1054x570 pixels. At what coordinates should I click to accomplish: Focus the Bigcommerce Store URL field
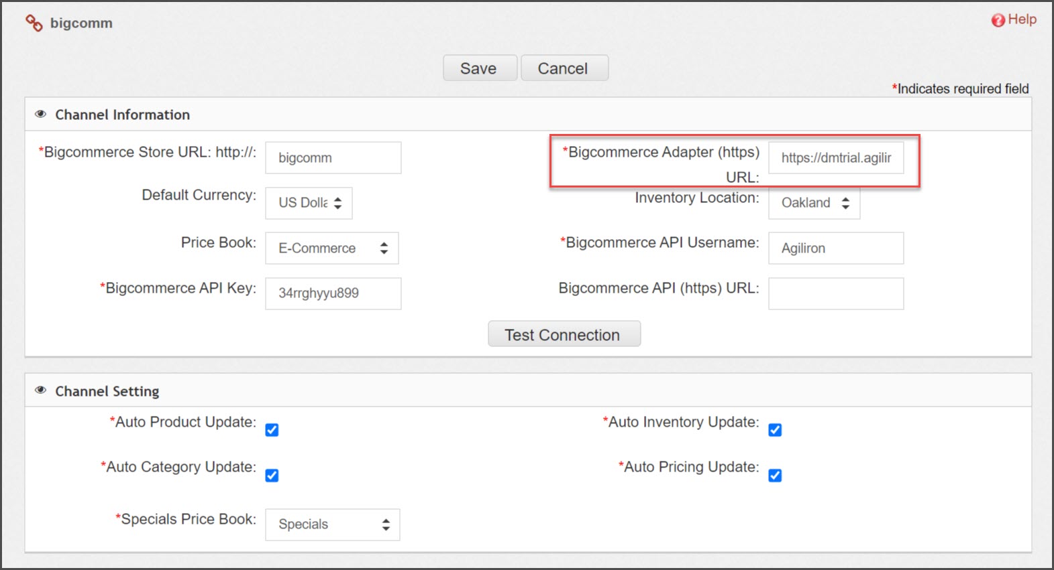click(333, 157)
